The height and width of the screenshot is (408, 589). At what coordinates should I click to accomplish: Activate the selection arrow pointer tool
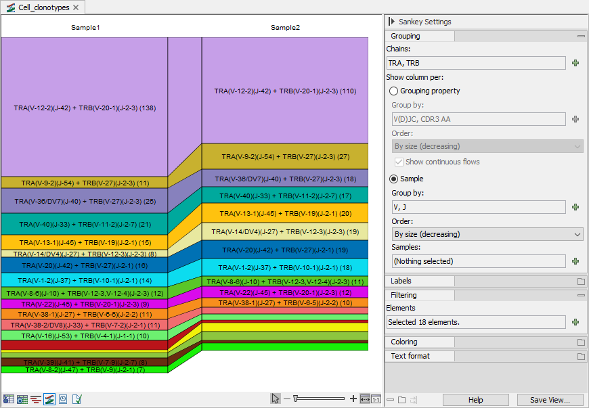click(x=276, y=399)
